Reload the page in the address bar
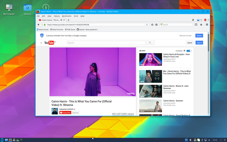This screenshot has width=227, height=142. click(x=147, y=25)
